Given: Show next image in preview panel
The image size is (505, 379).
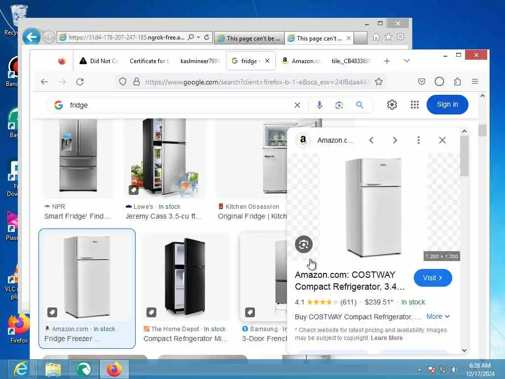Looking at the screenshot, I should point(395,140).
